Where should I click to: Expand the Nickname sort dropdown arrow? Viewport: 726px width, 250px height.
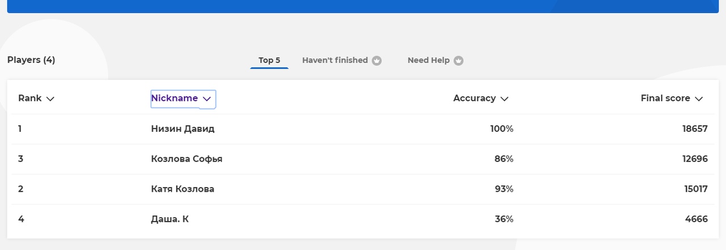[x=207, y=99]
